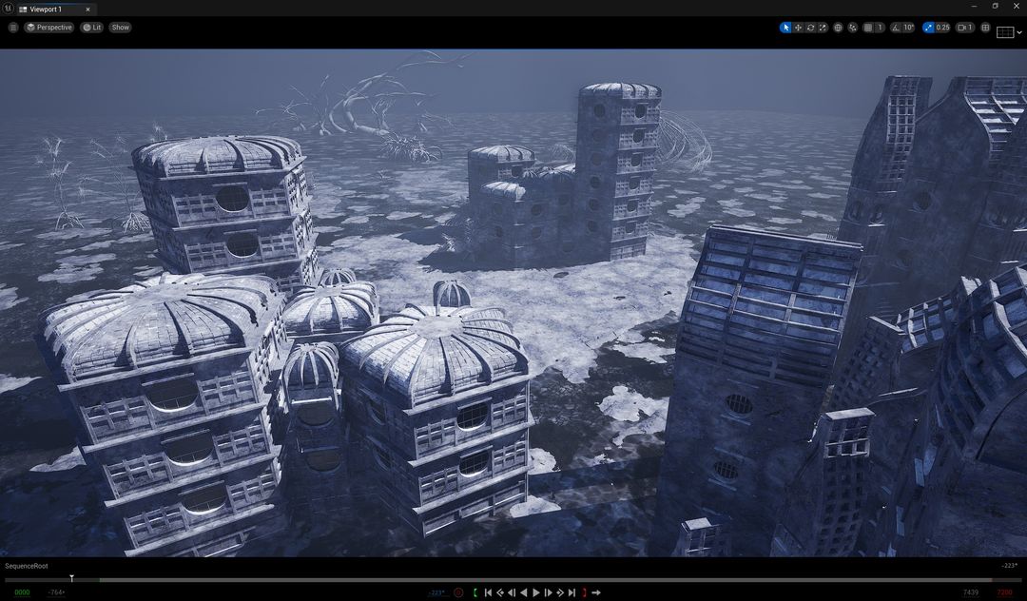Open surface snapping options icon
The height and width of the screenshot is (601, 1027).
(853, 28)
